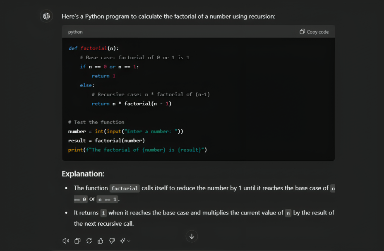Regenerate the response using the circular arrows icon
The height and width of the screenshot is (251, 384).
(x=89, y=241)
